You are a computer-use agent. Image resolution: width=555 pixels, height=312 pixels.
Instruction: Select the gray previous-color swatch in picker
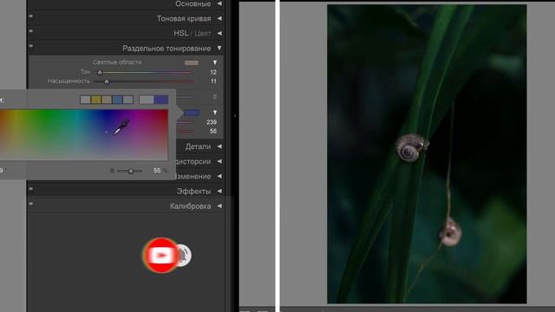(x=147, y=100)
